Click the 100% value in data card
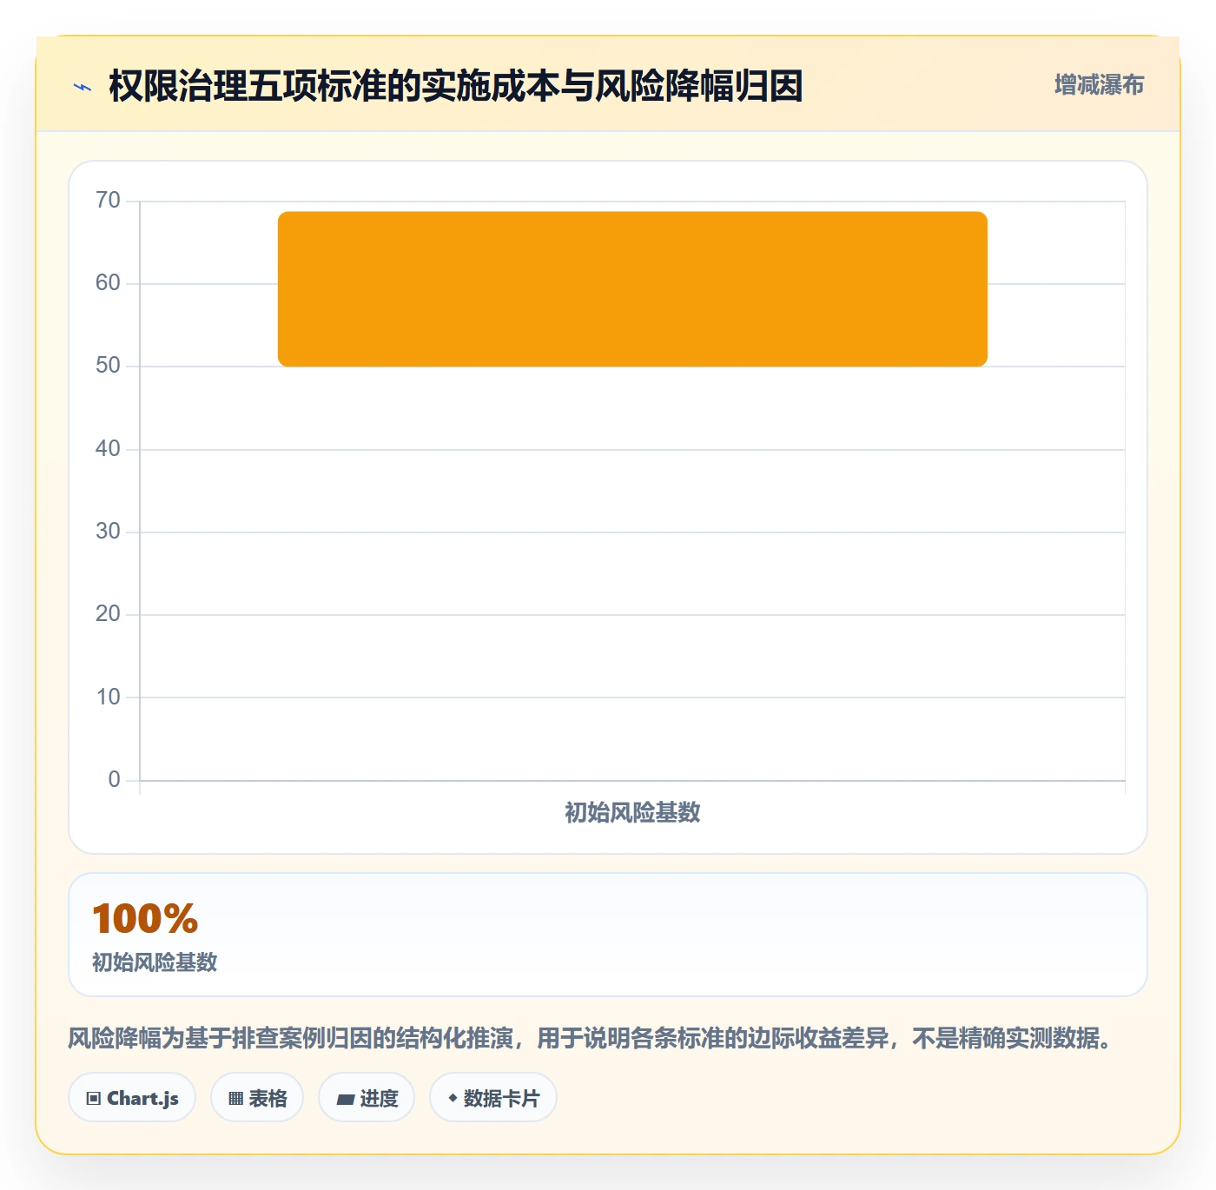 (x=145, y=919)
